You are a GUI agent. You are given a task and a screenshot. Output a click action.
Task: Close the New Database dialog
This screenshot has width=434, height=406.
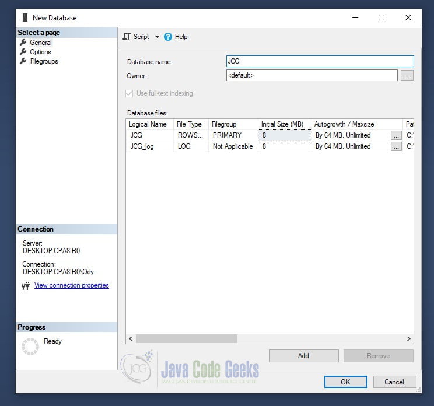pos(408,17)
